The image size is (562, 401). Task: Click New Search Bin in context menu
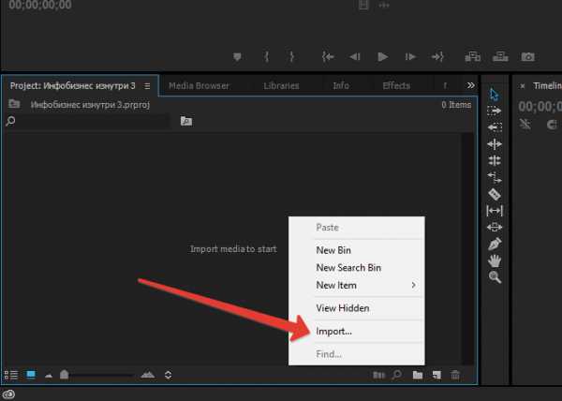(x=348, y=268)
